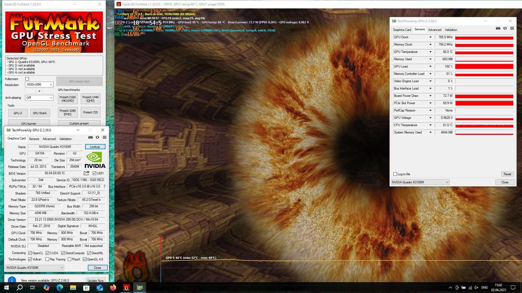
Task: Click the refresh icon in GPU-Z Graphics Card window
Action: 97,137
